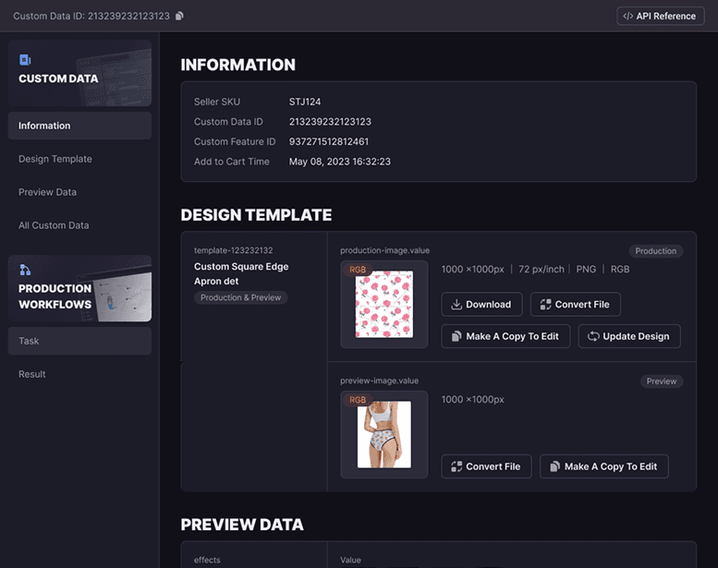
Task: Click the Production Workflows section icon
Action: 25,270
